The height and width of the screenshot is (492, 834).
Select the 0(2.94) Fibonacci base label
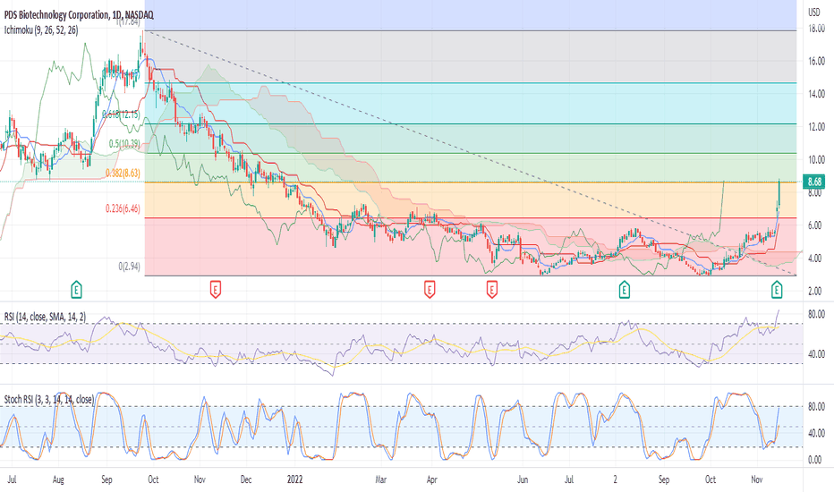[129, 266]
